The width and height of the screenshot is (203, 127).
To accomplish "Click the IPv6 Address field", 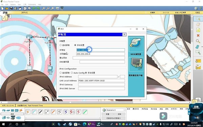I will 98,77.
